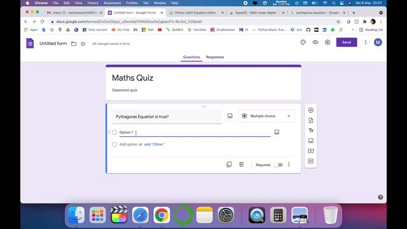Open the Inbox Gmail browser tab
Image resolution: width=407 pixels, height=229 pixels.
[x=75, y=13]
